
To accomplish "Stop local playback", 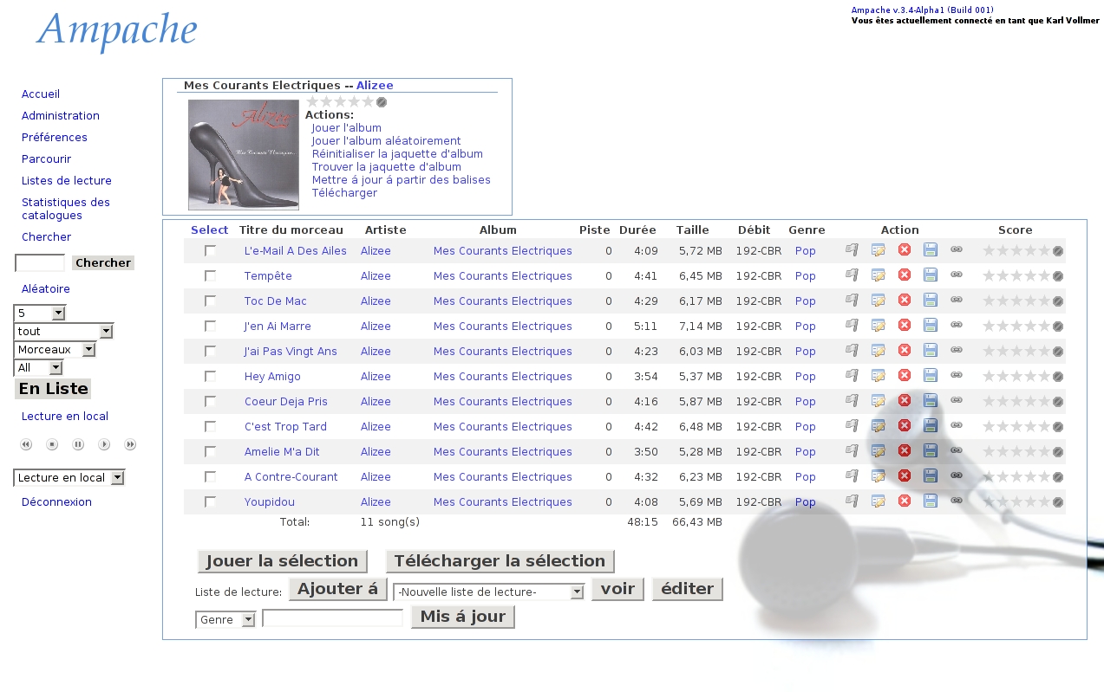I will [x=52, y=444].
